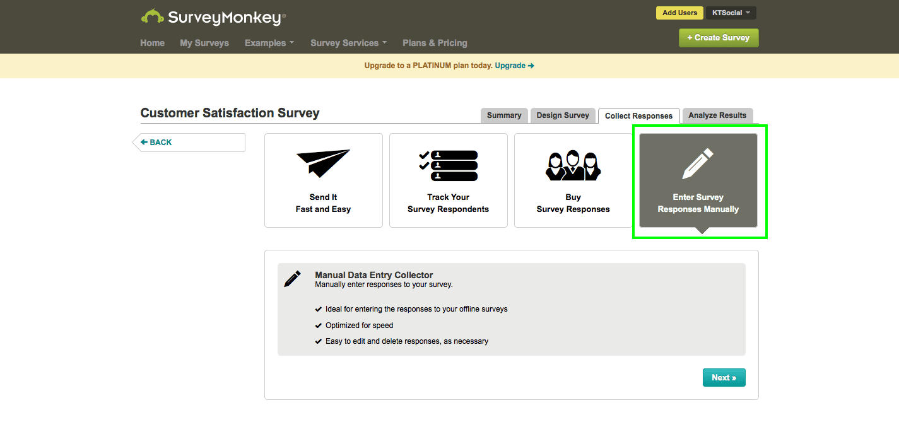Open the Home menu item

(x=152, y=43)
